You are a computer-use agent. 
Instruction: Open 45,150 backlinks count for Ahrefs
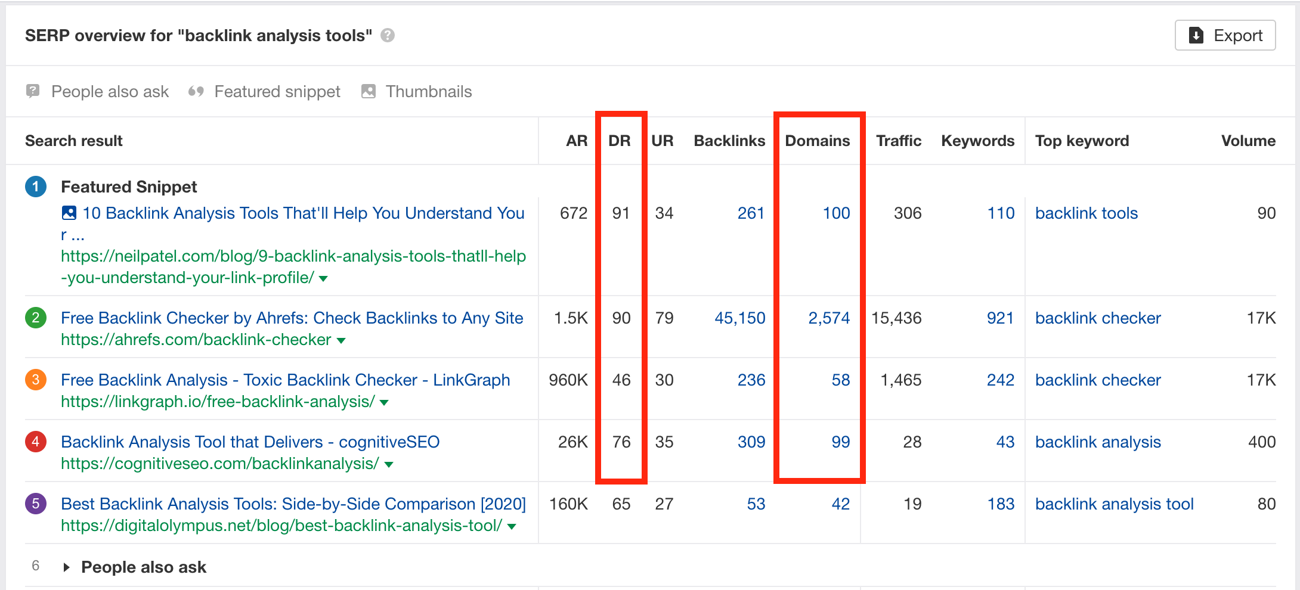point(739,318)
